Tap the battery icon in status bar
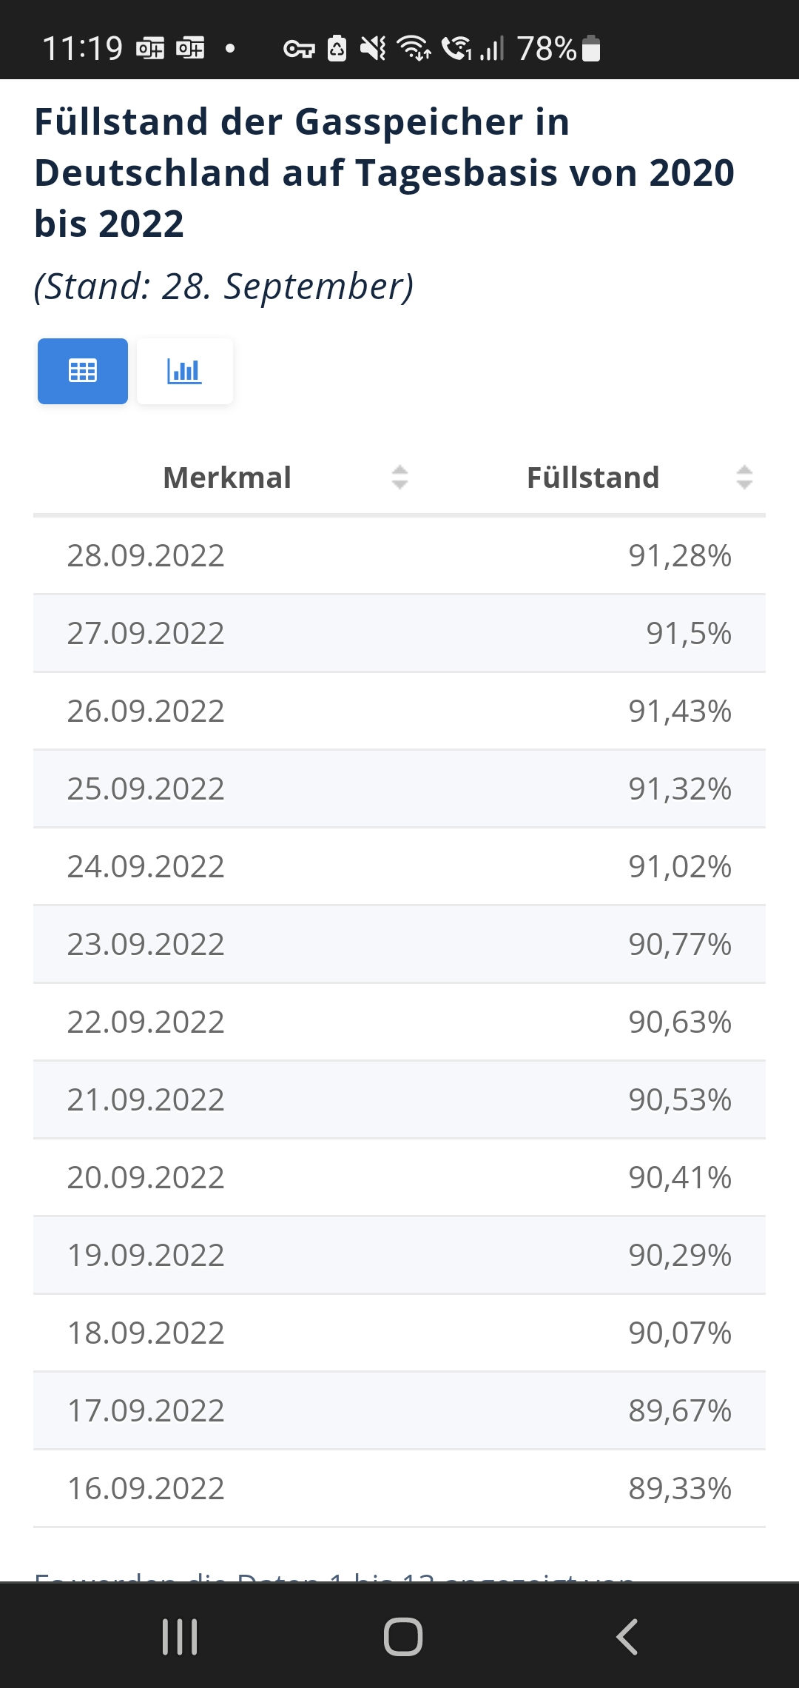The height and width of the screenshot is (1688, 799). coord(591,49)
